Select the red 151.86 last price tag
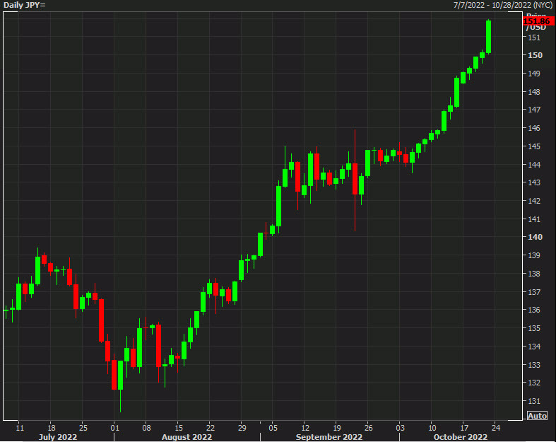This screenshot has width=556, height=442. [538, 21]
